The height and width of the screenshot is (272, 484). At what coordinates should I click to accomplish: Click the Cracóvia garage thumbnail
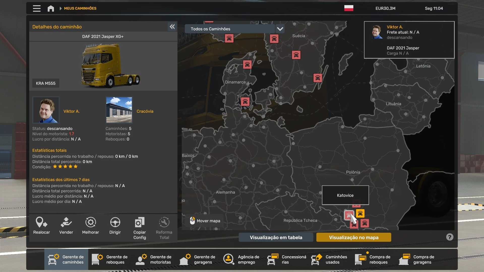point(119,110)
